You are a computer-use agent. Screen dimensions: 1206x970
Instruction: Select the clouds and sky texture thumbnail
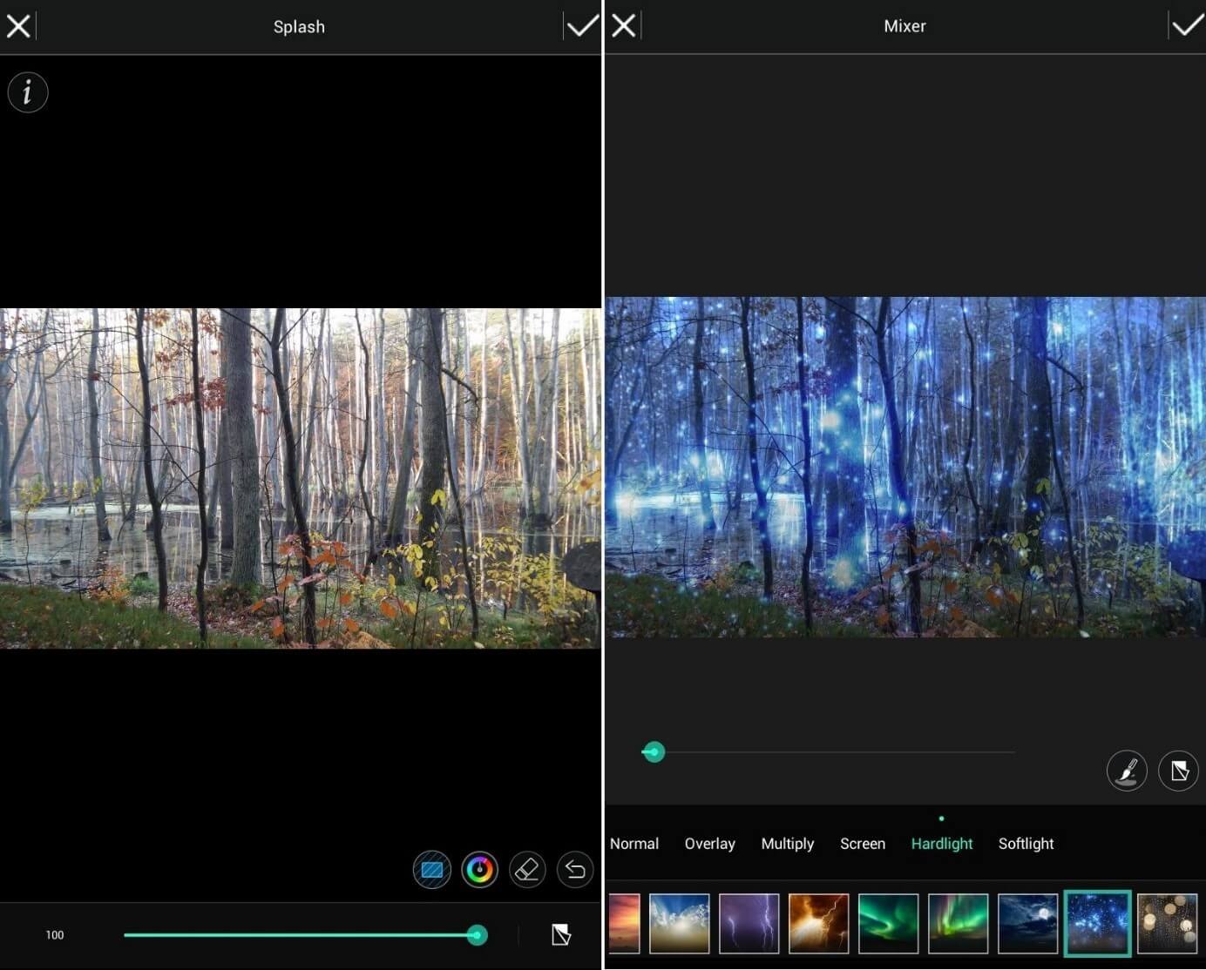680,924
